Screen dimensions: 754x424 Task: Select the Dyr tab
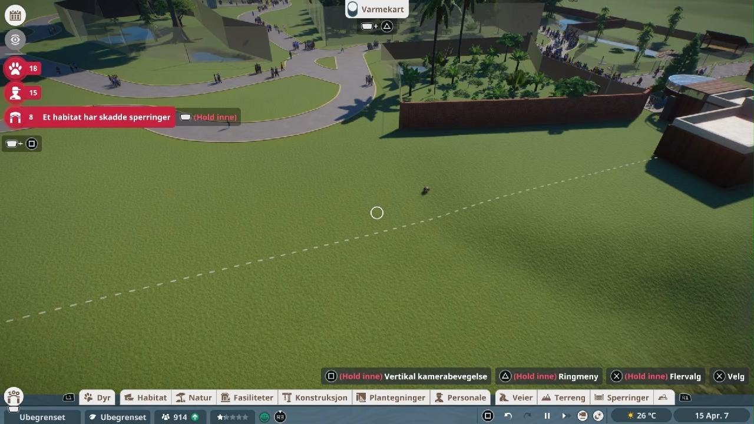point(97,397)
